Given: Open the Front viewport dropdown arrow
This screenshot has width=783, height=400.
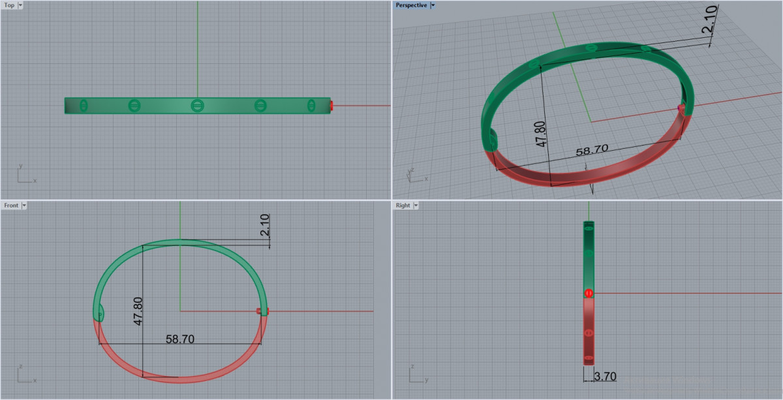Looking at the screenshot, I should click(x=24, y=205).
